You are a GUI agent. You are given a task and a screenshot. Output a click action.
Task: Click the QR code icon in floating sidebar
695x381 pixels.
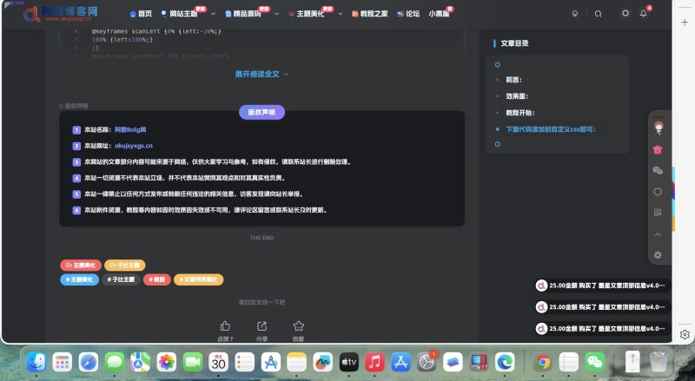click(658, 213)
